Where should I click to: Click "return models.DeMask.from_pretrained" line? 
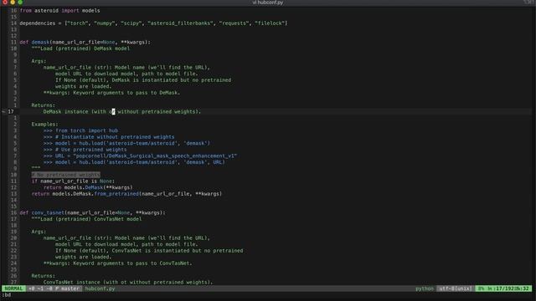click(126, 194)
